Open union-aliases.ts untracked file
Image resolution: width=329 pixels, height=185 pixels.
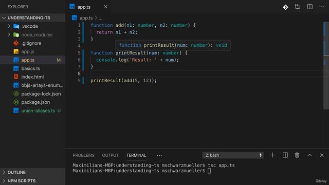coord(38,110)
